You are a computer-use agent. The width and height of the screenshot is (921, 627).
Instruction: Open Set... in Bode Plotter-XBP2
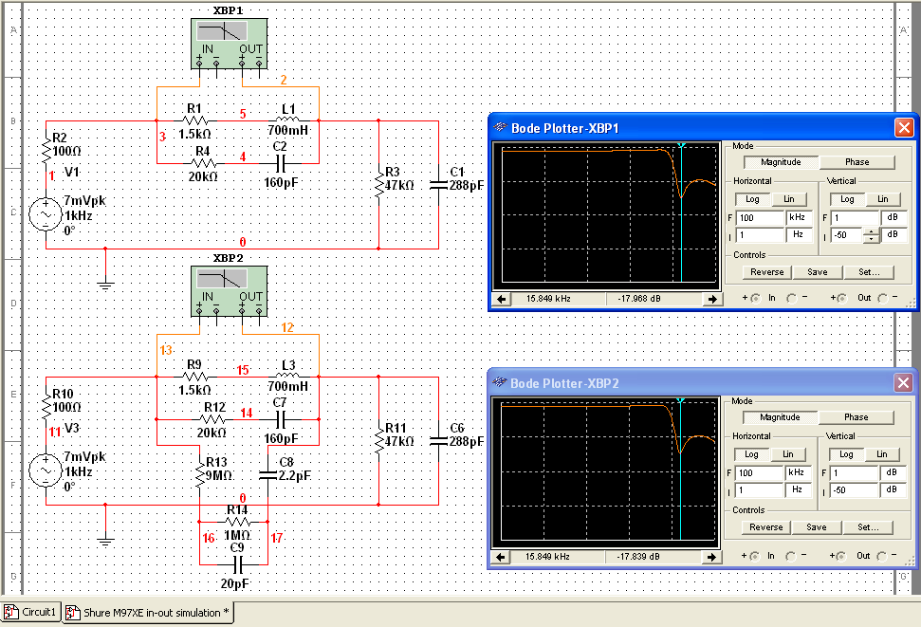point(868,527)
